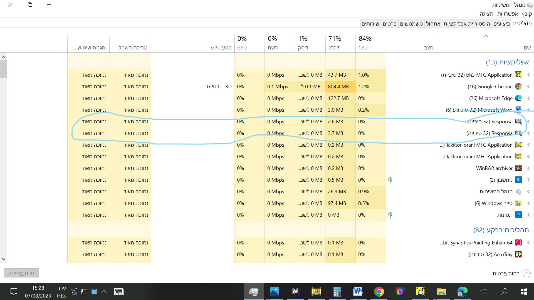
Task: Open Photos app from taskbar
Action: [275, 292]
